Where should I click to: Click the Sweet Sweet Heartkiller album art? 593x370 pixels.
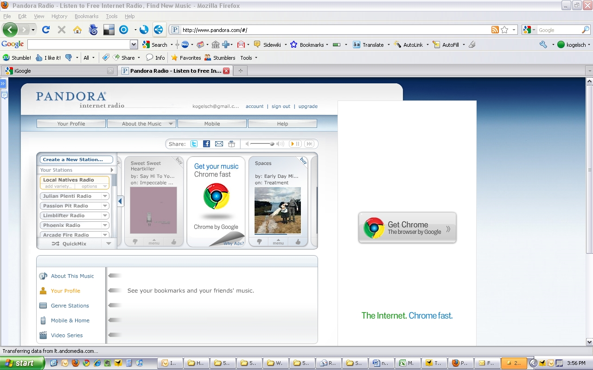[153, 211]
